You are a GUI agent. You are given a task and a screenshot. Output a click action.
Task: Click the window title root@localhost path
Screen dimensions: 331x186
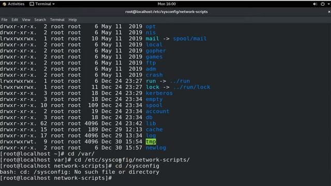[x=167, y=12]
